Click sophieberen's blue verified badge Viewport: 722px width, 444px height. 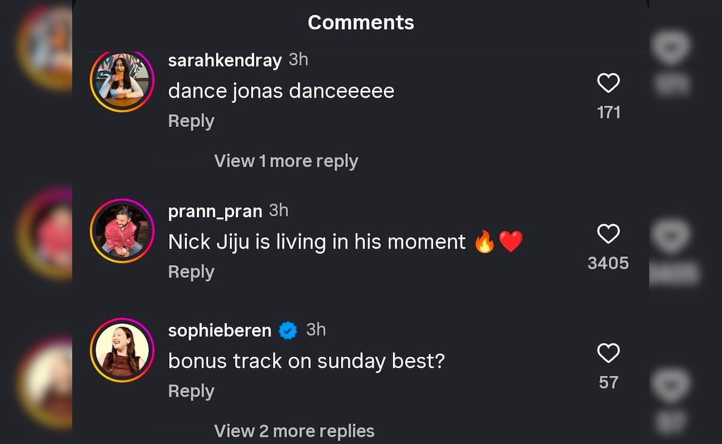coord(288,330)
